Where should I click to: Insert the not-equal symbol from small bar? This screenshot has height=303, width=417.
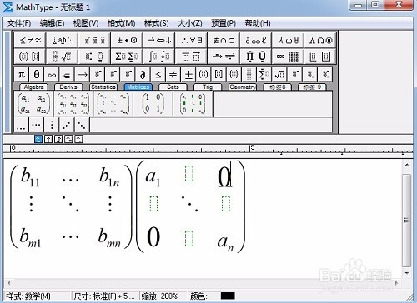(x=173, y=74)
